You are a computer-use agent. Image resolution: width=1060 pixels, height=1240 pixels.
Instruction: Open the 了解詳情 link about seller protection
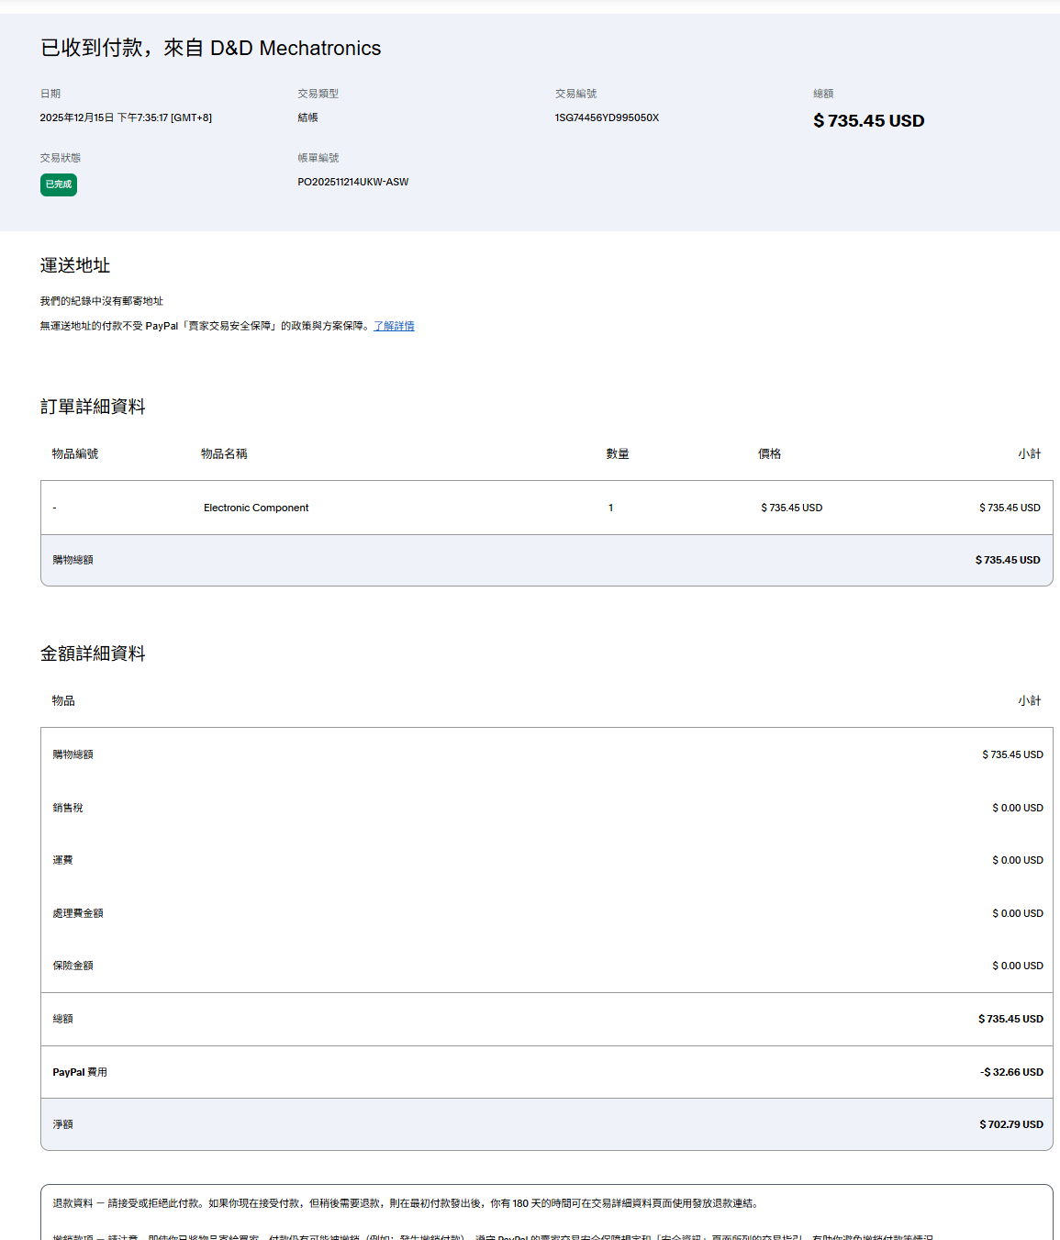click(394, 326)
